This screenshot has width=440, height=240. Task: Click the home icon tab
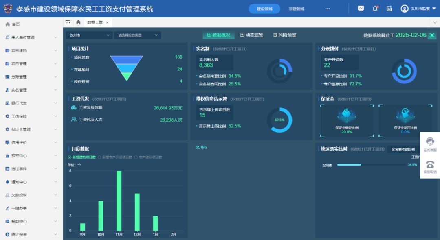click(78, 22)
